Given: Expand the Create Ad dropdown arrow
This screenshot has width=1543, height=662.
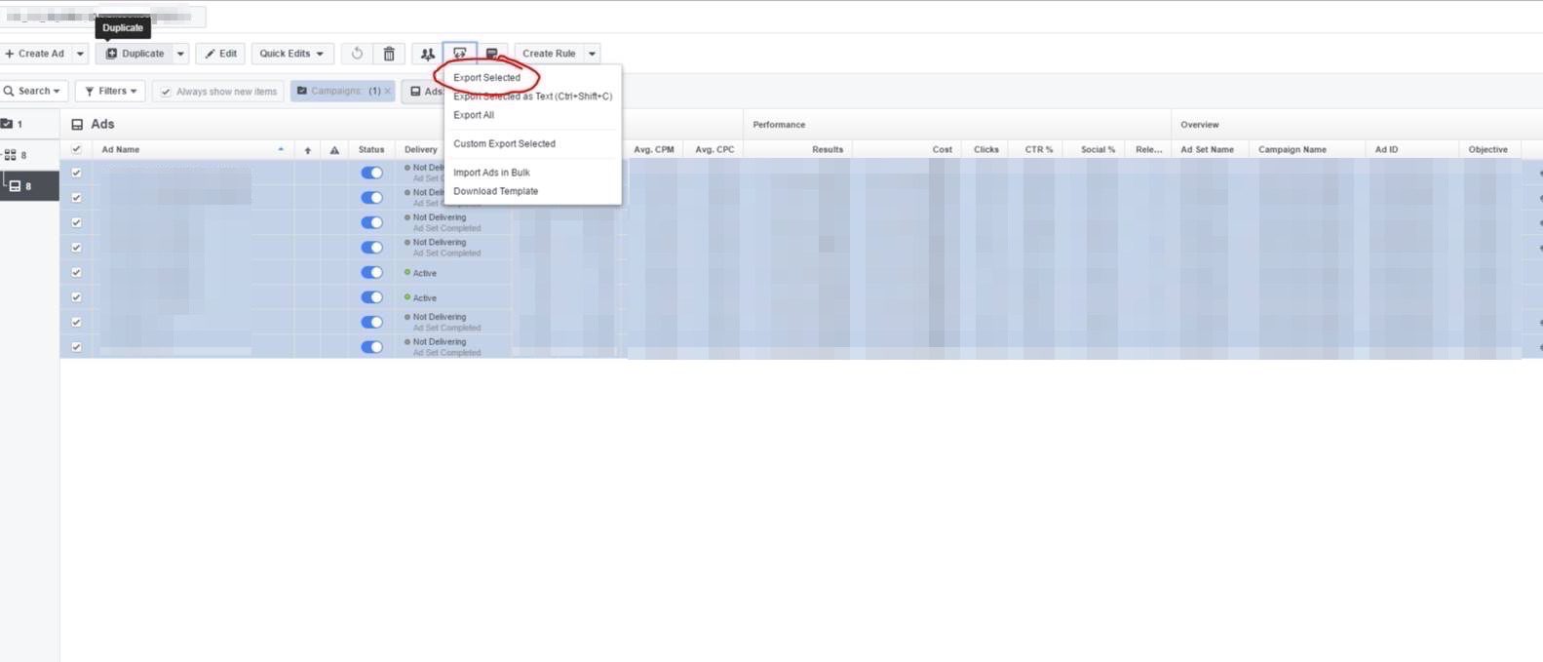Looking at the screenshot, I should click(81, 54).
